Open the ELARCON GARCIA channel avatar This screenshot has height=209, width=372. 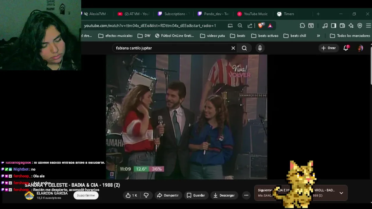[29, 195]
